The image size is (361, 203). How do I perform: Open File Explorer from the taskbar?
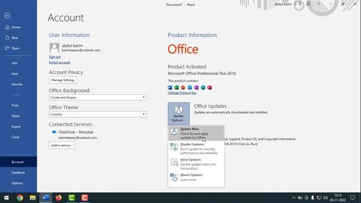(x=33, y=198)
